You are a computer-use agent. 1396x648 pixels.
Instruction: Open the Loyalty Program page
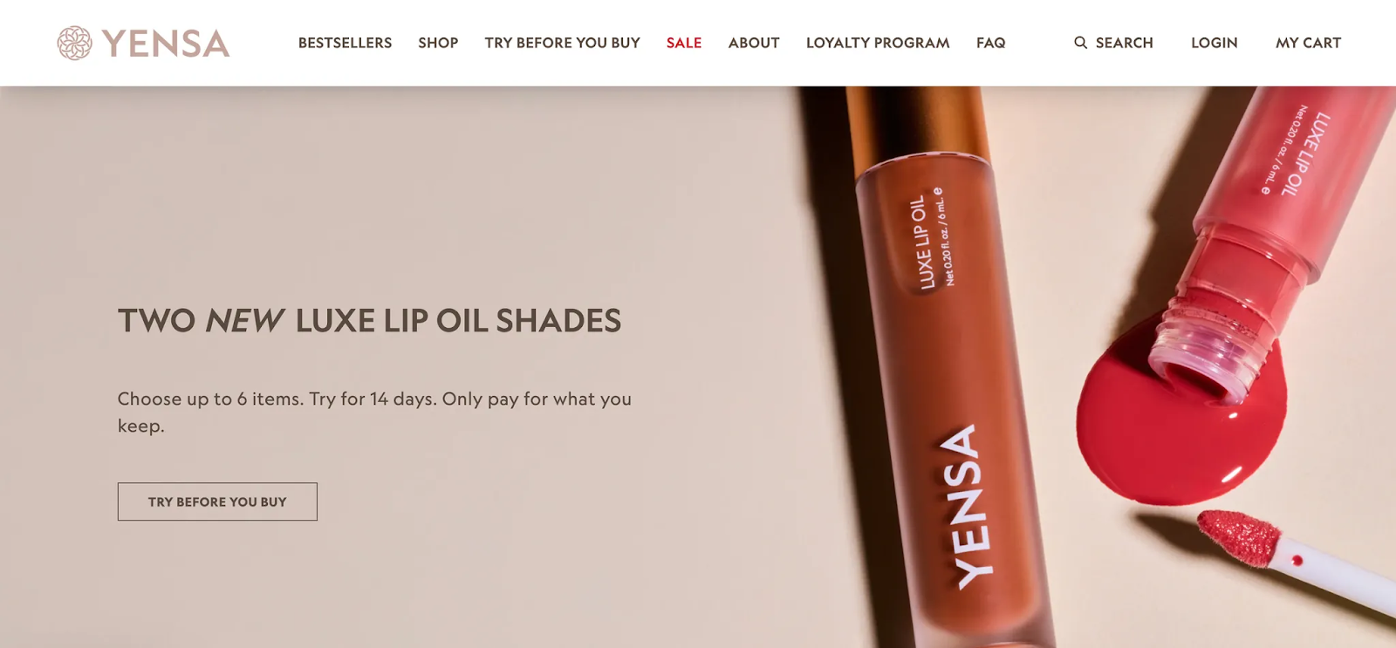pos(878,43)
